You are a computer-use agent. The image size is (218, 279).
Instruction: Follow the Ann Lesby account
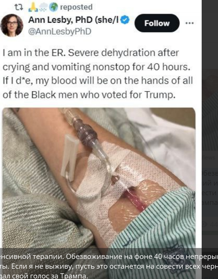157,23
